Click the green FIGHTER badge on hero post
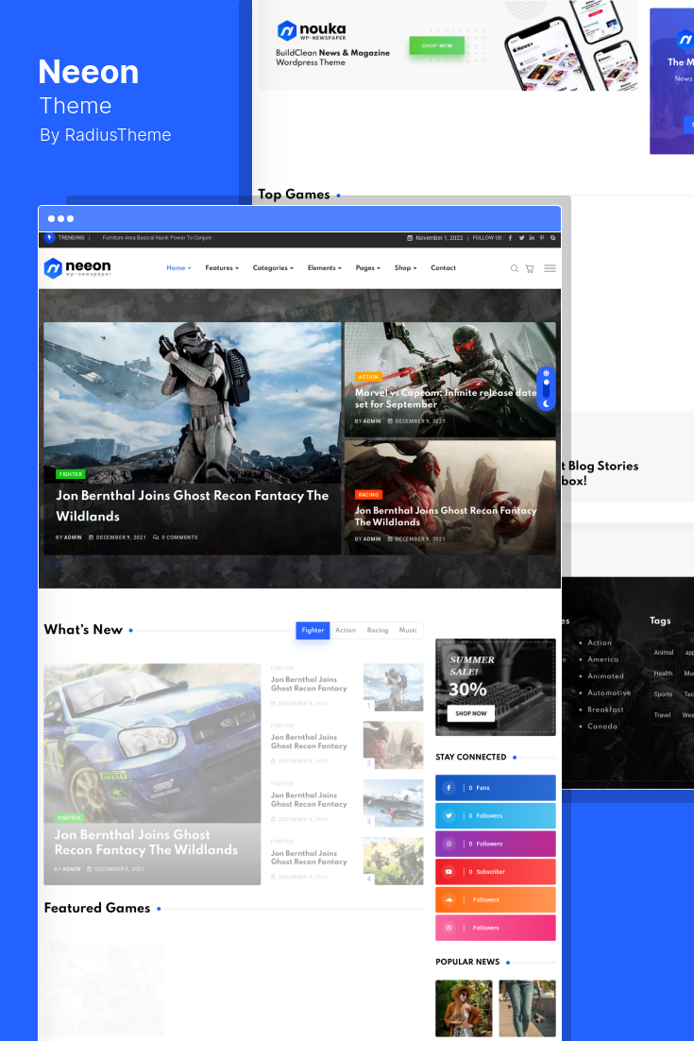Viewport: 694px width, 1041px height. 70,474
